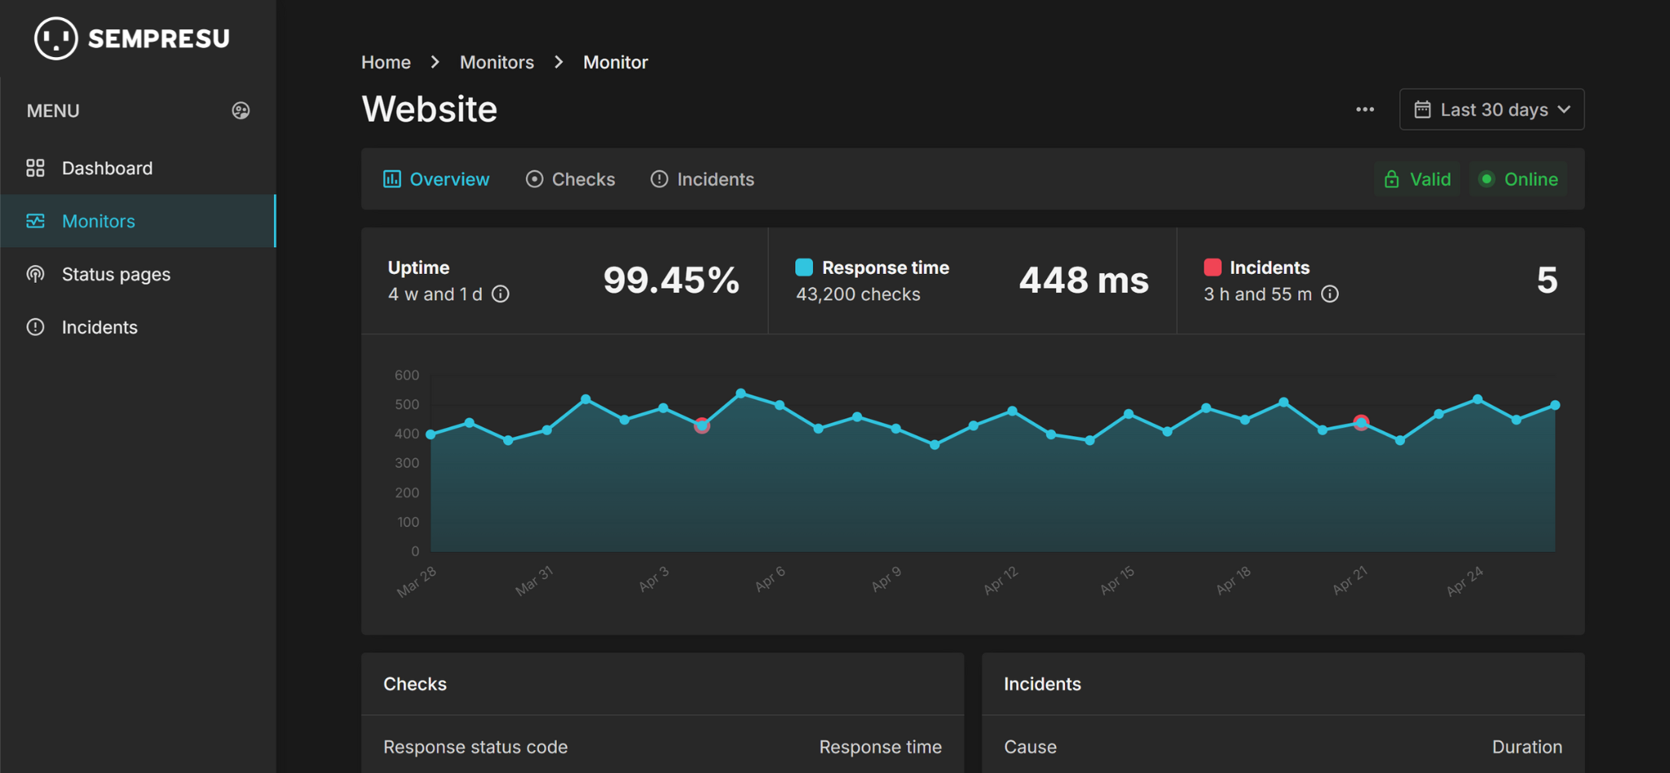
Task: Toggle the Incidents chart legend series
Action: [1213, 267]
